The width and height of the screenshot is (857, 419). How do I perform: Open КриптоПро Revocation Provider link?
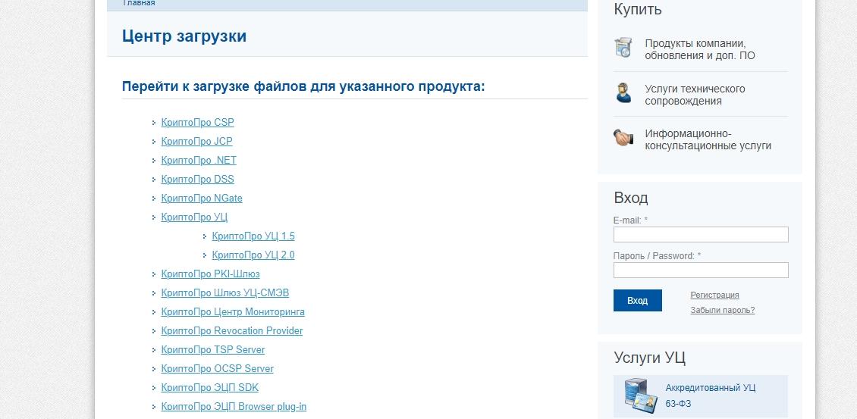tap(232, 331)
